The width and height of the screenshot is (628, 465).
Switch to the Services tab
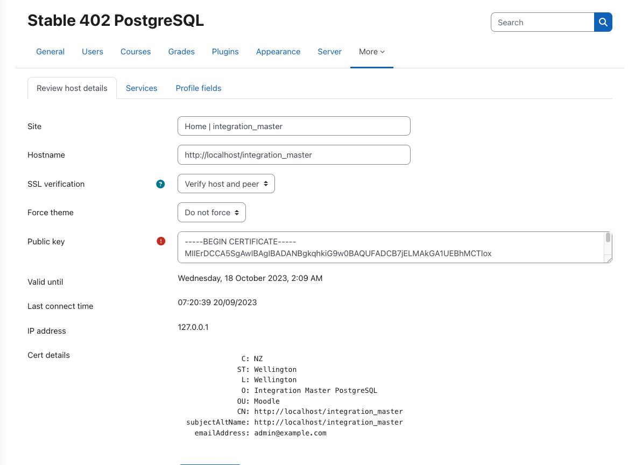click(x=142, y=88)
